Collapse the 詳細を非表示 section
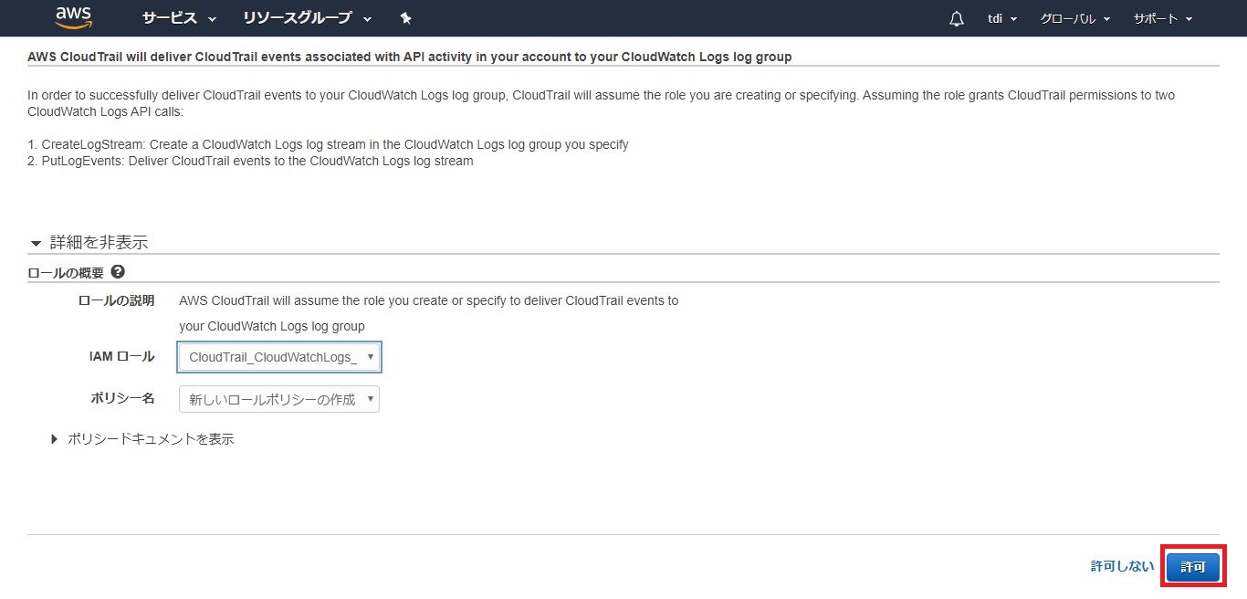 click(89, 242)
